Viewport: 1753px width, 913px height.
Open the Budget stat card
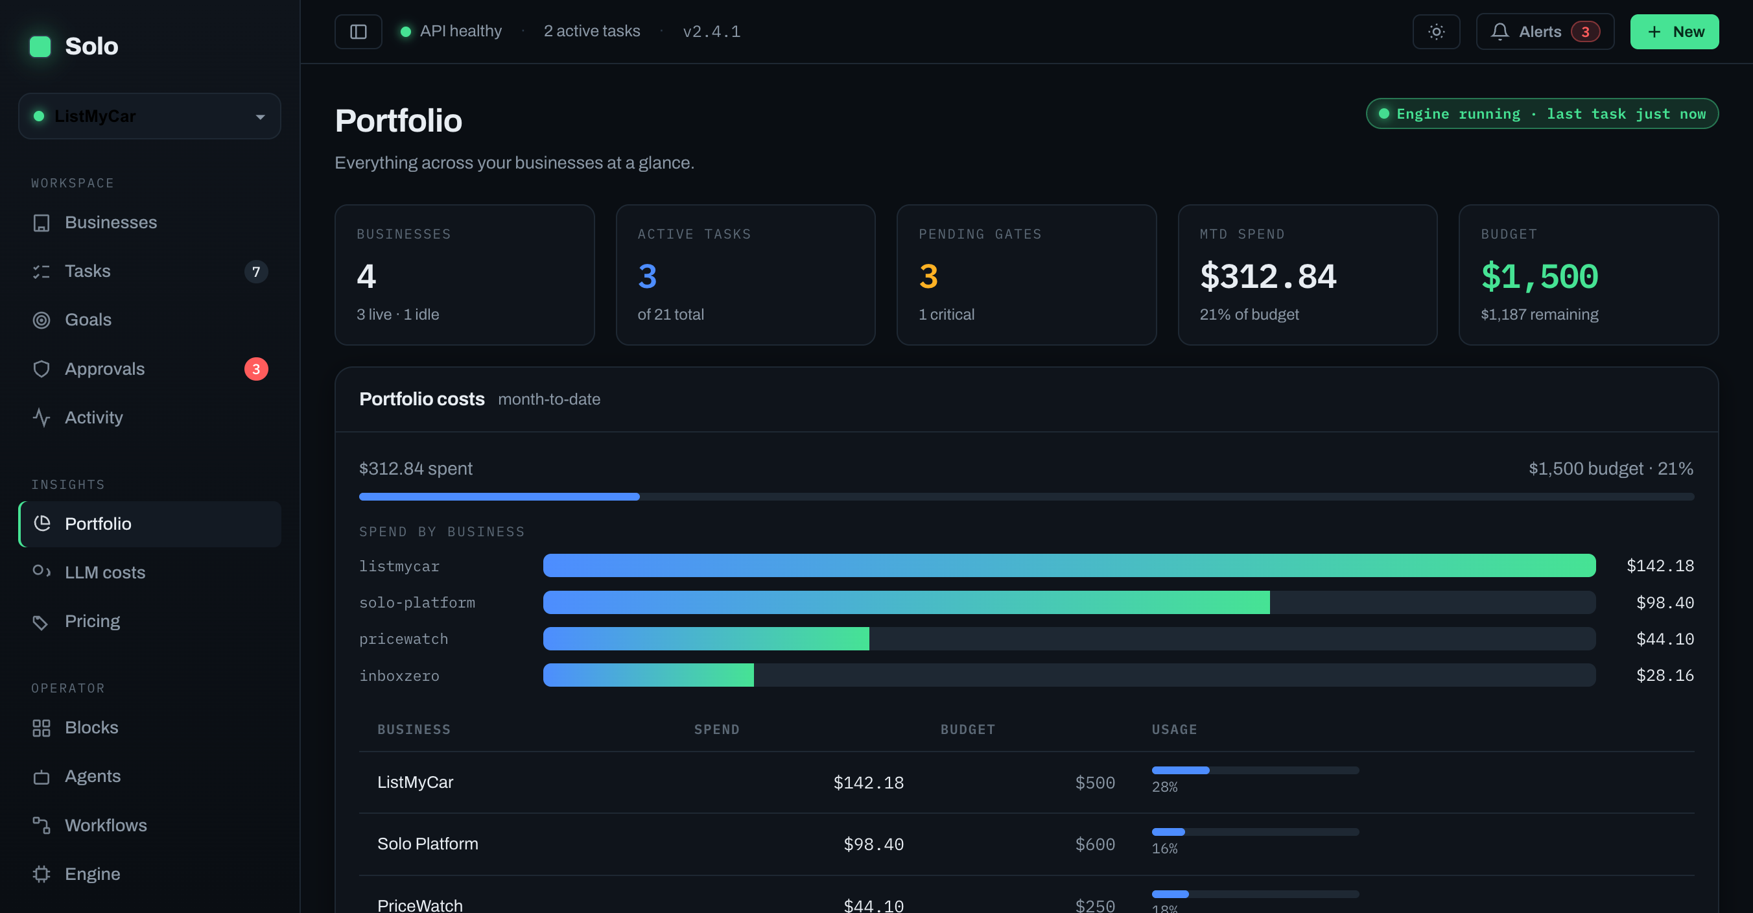click(1588, 275)
